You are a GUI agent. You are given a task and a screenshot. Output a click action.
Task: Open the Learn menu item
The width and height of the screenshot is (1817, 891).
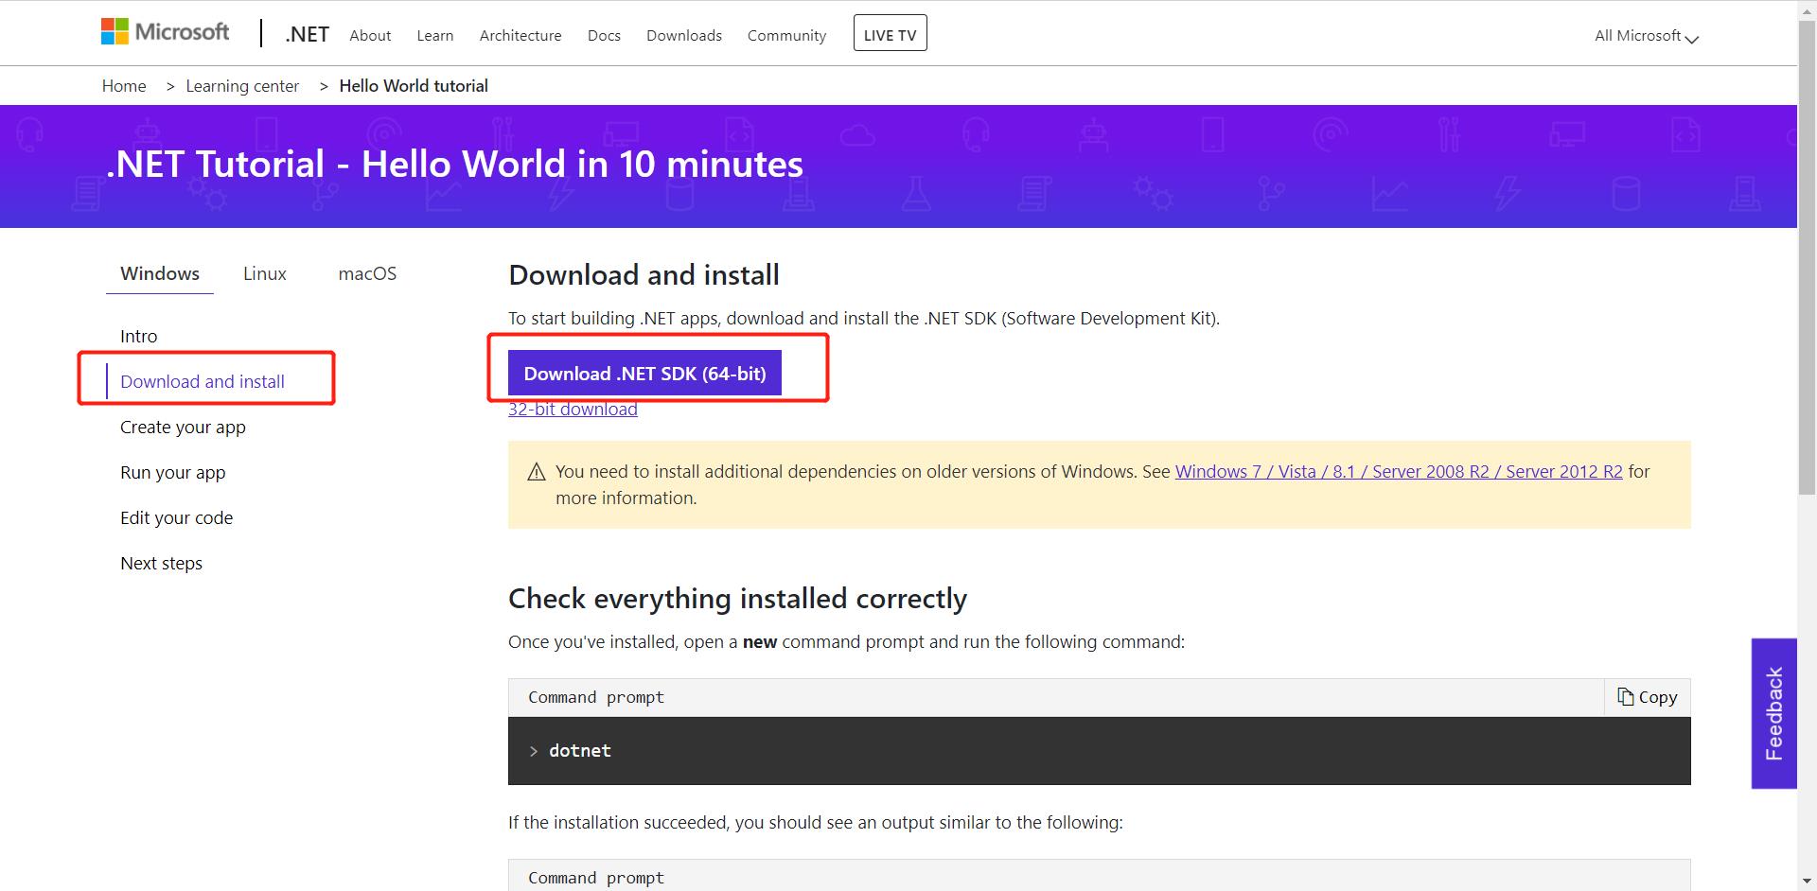coord(435,36)
